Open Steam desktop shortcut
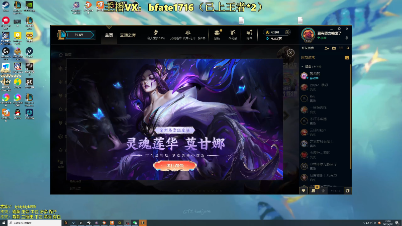The image size is (402, 226). point(6,7)
